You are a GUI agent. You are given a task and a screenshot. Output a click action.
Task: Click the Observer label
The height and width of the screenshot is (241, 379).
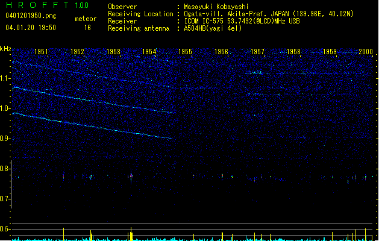(122, 7)
